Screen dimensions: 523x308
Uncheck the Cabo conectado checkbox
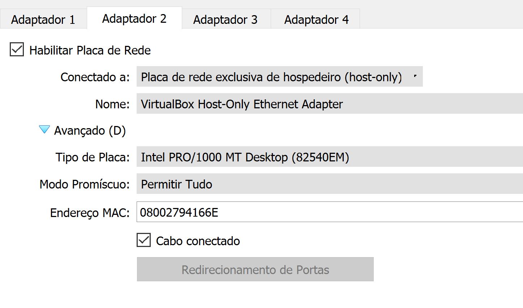click(143, 240)
